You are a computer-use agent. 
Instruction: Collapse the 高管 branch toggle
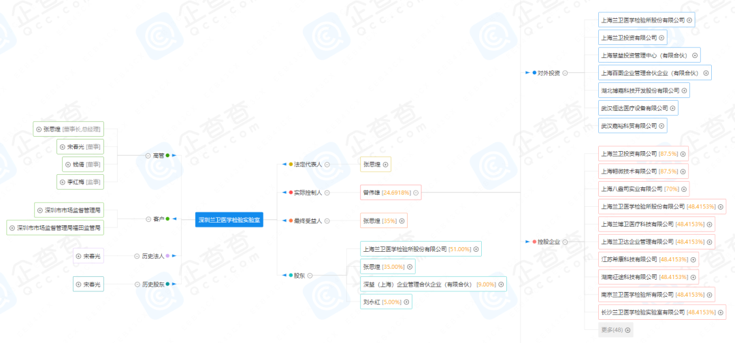pyautogui.click(x=148, y=155)
